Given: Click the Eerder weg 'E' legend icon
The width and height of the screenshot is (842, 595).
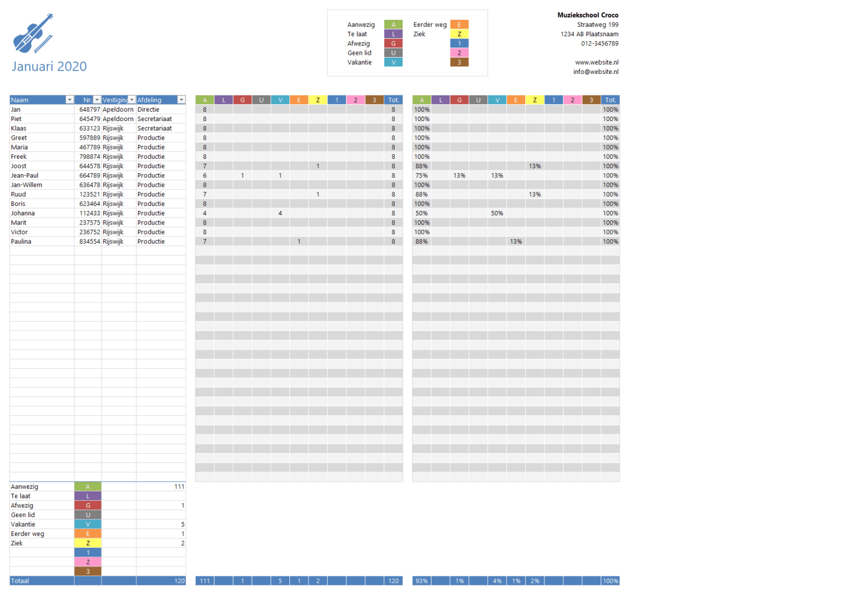Looking at the screenshot, I should pos(459,24).
